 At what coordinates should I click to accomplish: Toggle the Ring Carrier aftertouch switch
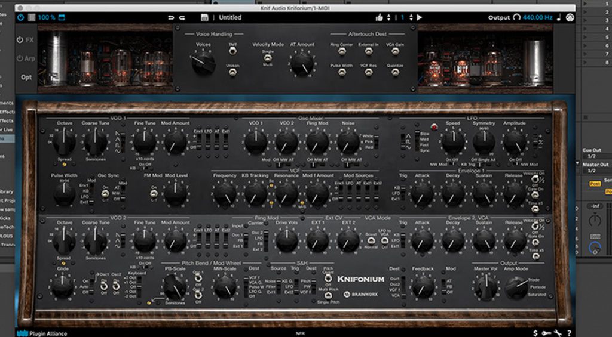coord(342,51)
